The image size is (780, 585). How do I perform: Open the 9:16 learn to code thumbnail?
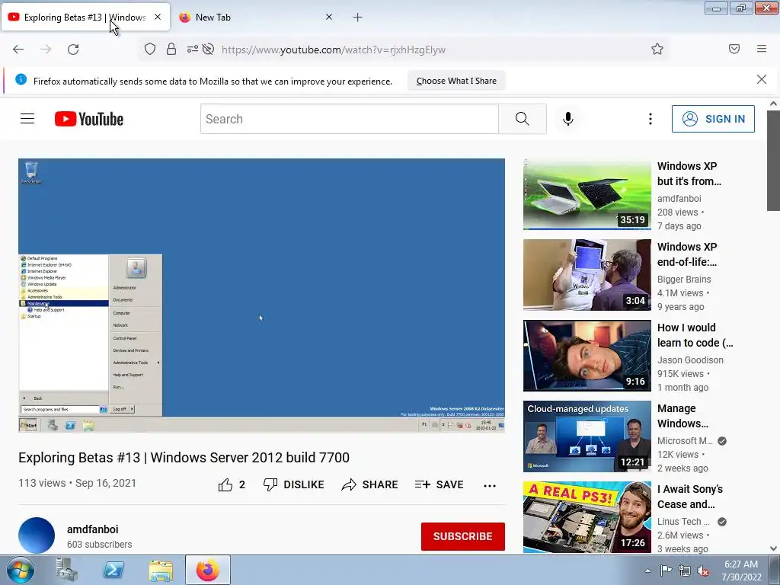pos(587,356)
